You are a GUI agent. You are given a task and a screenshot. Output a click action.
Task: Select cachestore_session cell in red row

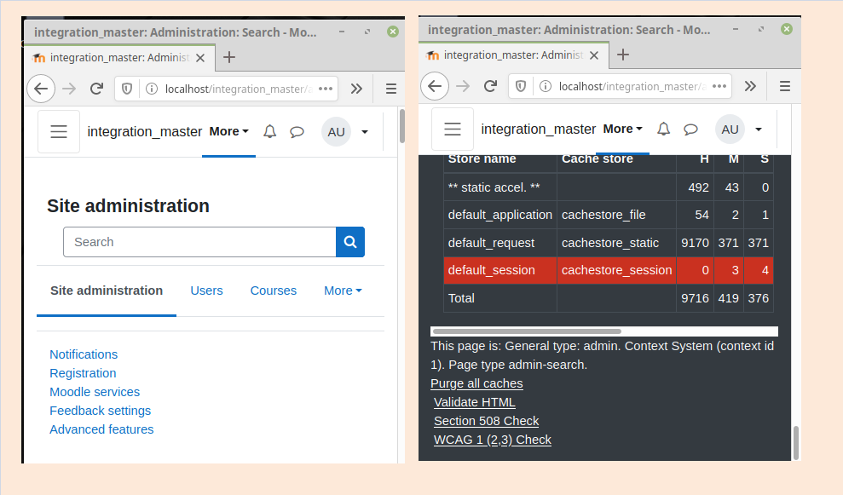pyautogui.click(x=616, y=270)
